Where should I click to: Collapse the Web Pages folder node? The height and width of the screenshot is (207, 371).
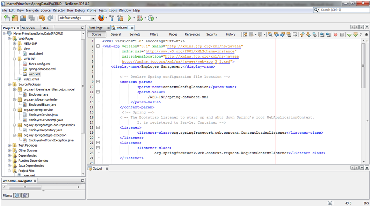(9, 39)
